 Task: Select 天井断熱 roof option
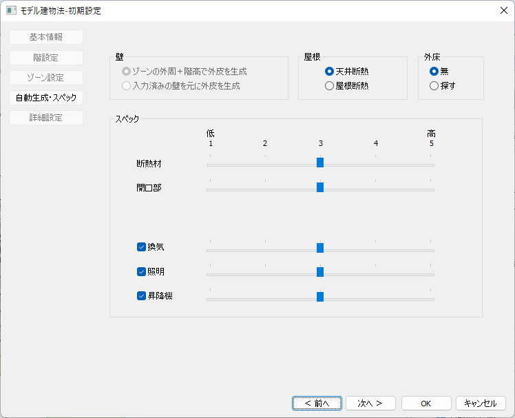[330, 71]
